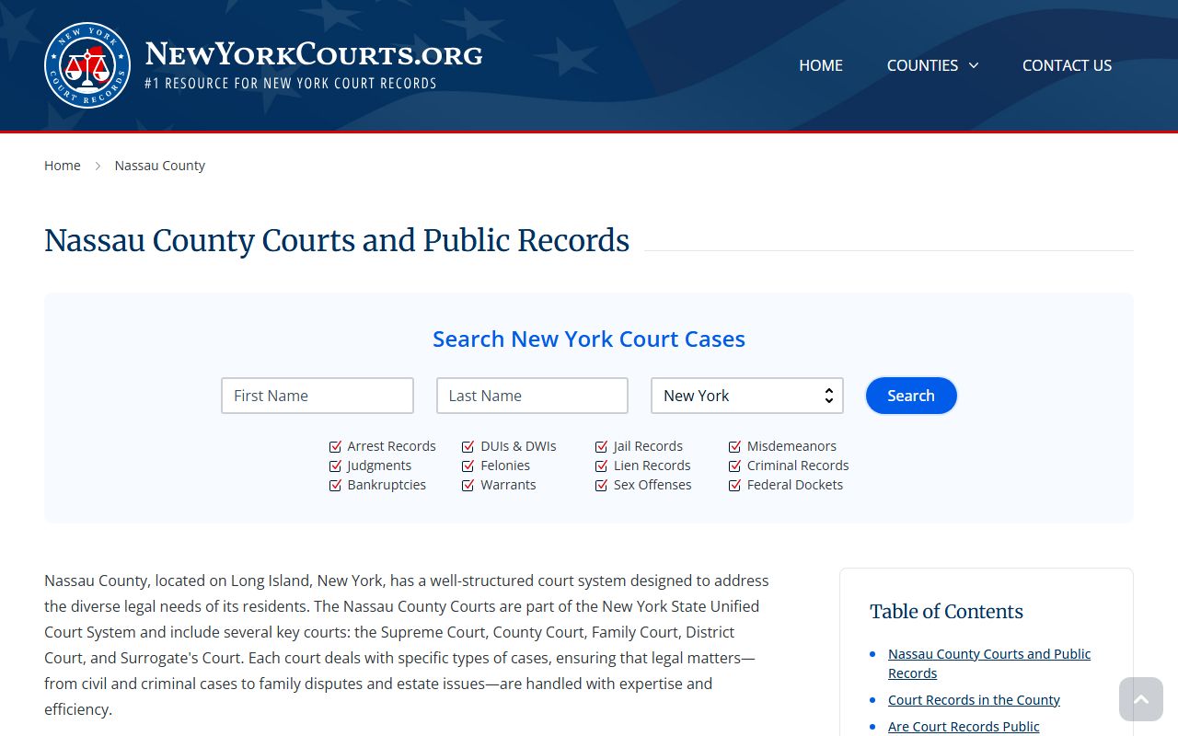This screenshot has height=736, width=1178.
Task: Click the Jail Records check icon
Action: pos(602,446)
